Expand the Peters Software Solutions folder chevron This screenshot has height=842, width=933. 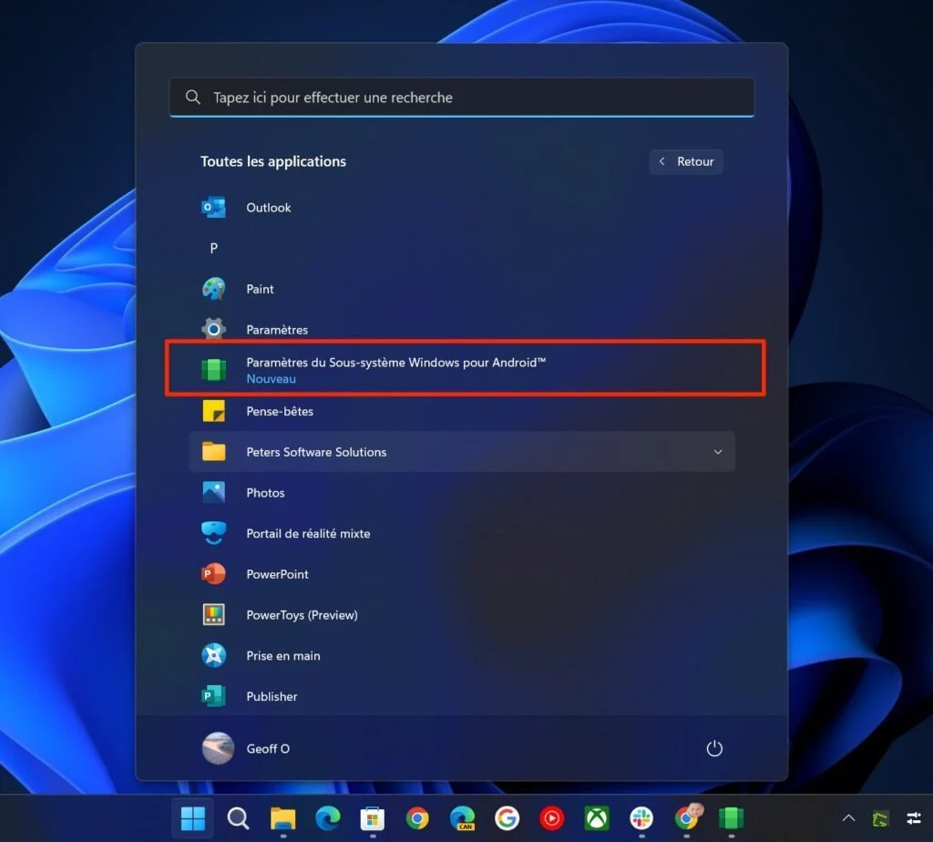(x=718, y=452)
